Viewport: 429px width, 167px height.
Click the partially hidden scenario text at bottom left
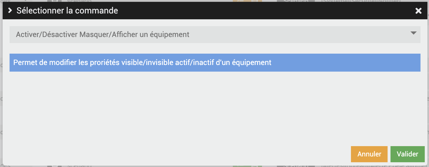tap(79, 166)
